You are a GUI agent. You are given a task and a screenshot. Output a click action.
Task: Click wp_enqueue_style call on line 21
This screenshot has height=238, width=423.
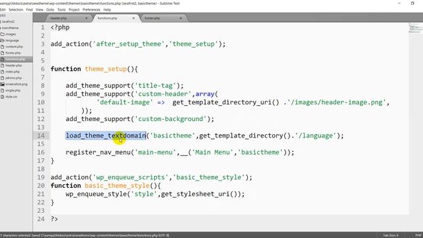tap(96, 194)
